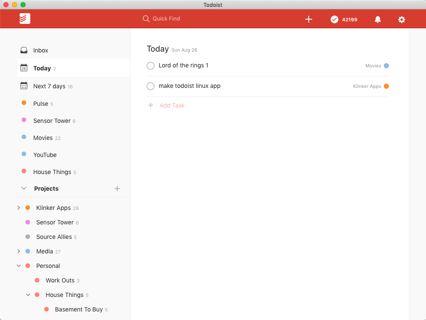Collapse the Projects section chevron
The height and width of the screenshot is (320, 426).
[x=24, y=188]
